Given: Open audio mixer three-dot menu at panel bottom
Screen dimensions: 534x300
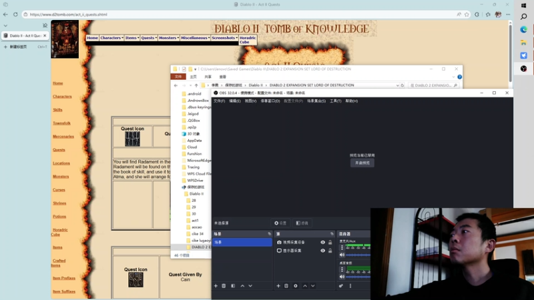Looking at the screenshot, I should 350,286.
